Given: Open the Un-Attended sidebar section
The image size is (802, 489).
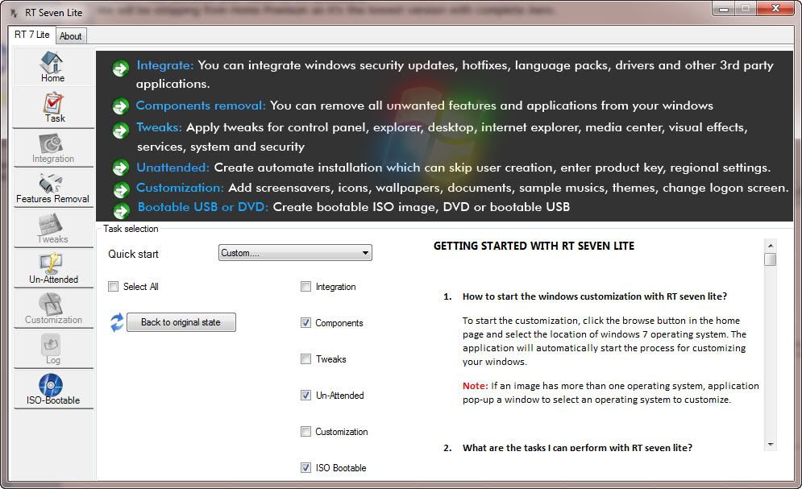Looking at the screenshot, I should [x=53, y=269].
